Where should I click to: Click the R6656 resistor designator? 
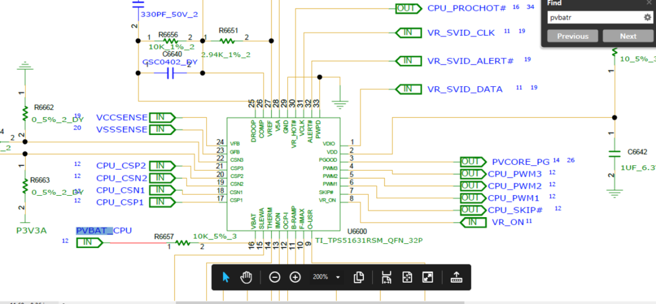pos(168,35)
